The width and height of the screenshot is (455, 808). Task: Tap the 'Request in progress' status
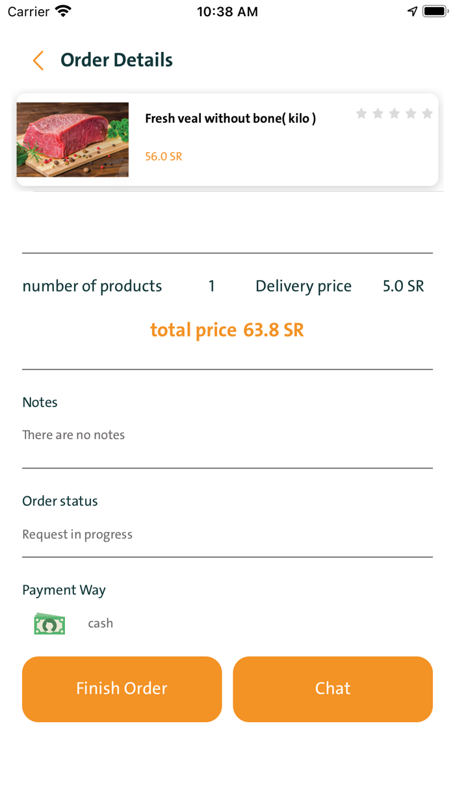click(77, 534)
